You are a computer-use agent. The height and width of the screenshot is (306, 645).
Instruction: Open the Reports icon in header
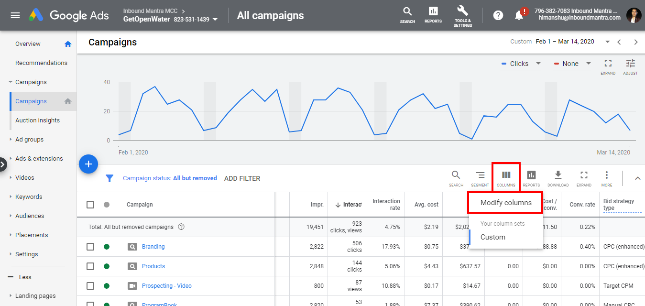tap(433, 15)
